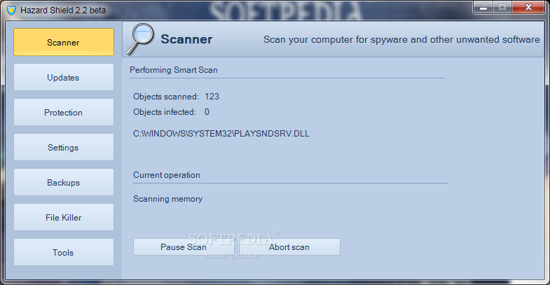Click the Scanner header title

[x=186, y=39]
